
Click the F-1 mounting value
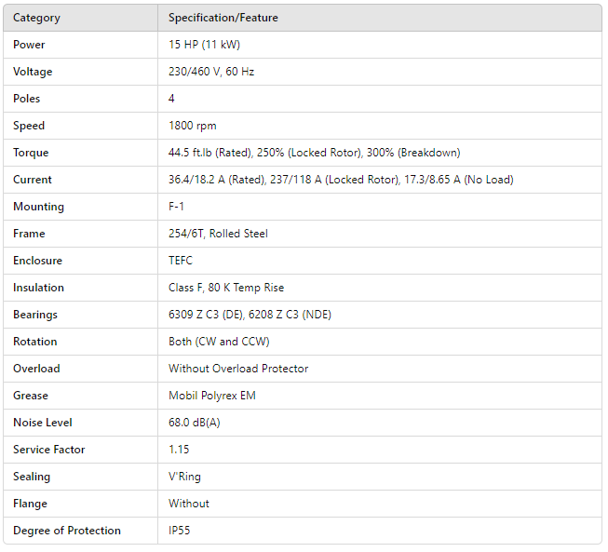[176, 207]
